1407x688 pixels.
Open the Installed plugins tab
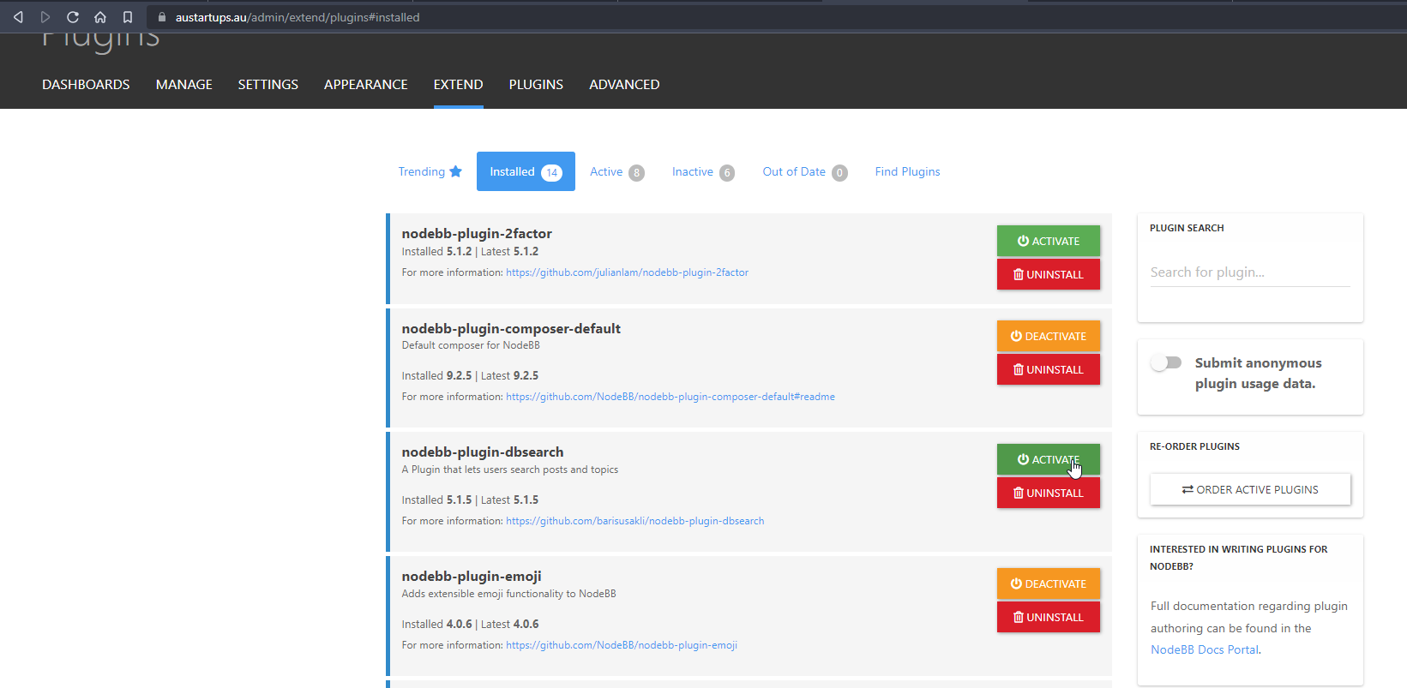[525, 171]
